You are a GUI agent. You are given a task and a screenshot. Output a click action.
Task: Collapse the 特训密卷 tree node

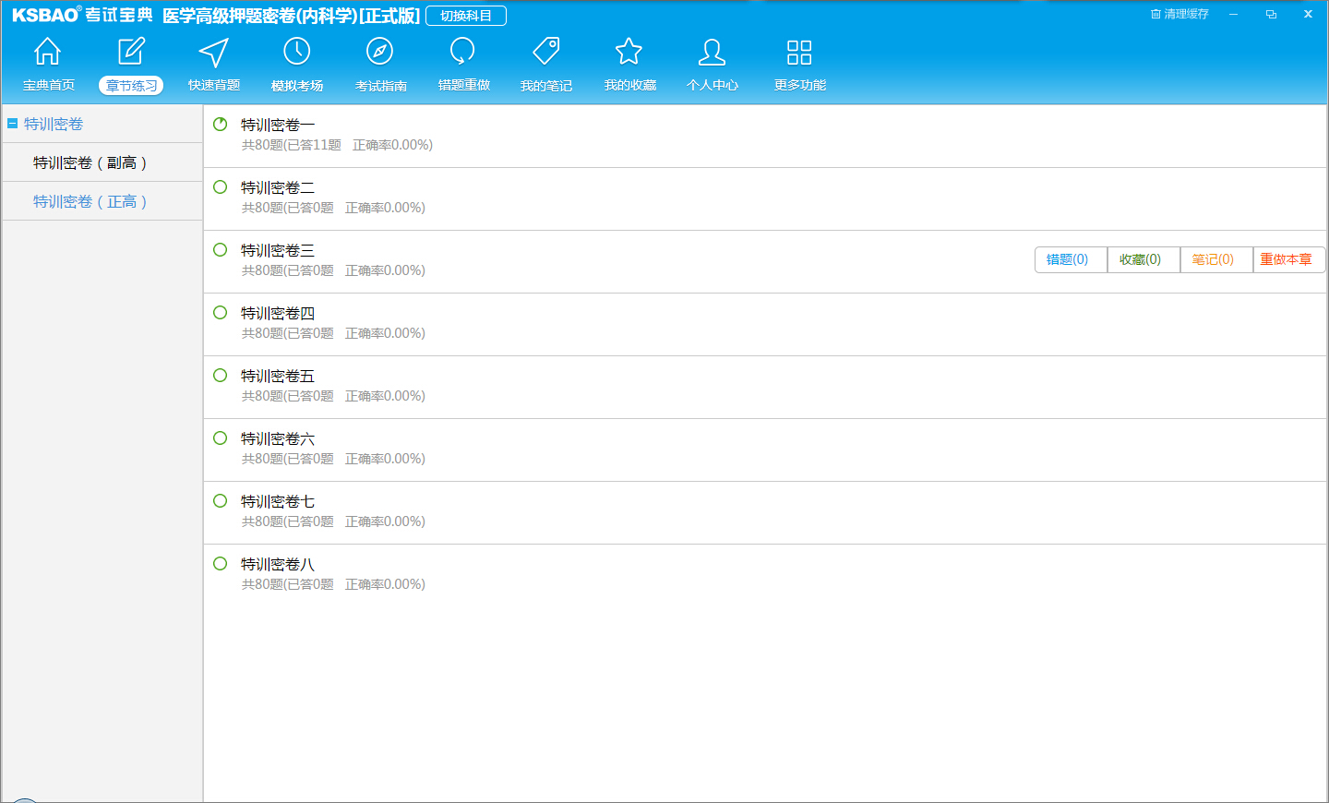pyautogui.click(x=13, y=123)
